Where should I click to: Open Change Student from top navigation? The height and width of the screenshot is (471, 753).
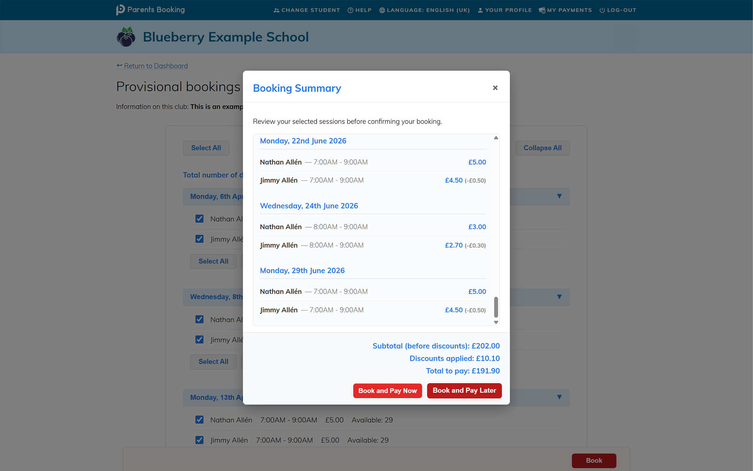click(x=306, y=10)
